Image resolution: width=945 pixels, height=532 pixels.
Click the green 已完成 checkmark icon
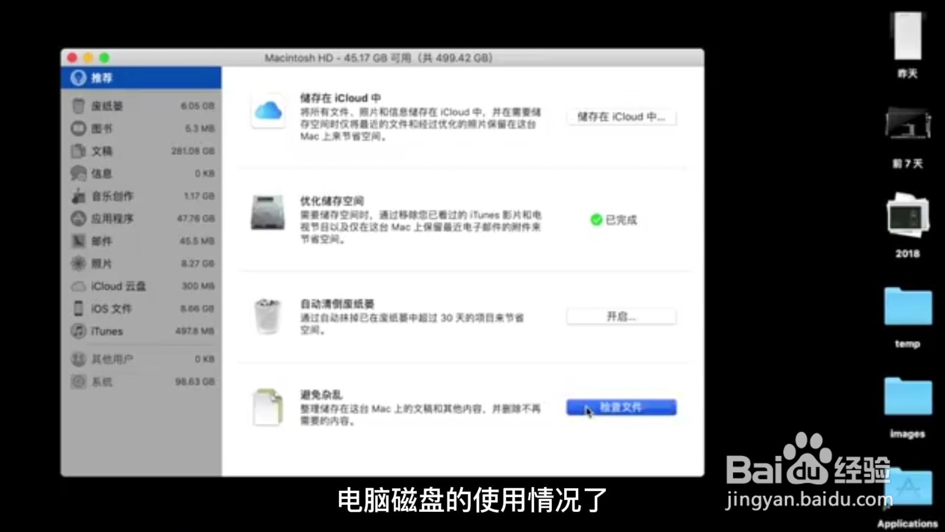click(596, 220)
